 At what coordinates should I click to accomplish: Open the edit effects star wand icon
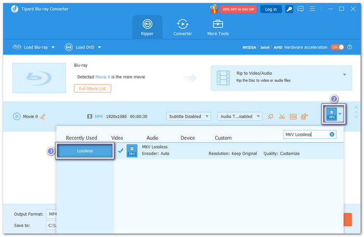coord(270,116)
